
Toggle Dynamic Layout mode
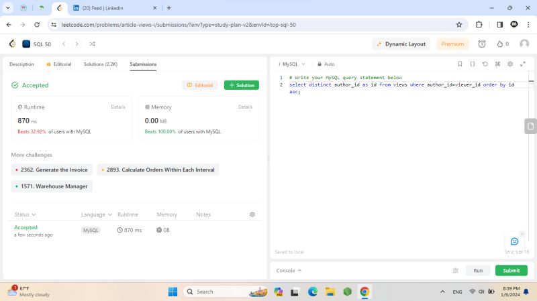[x=401, y=44]
